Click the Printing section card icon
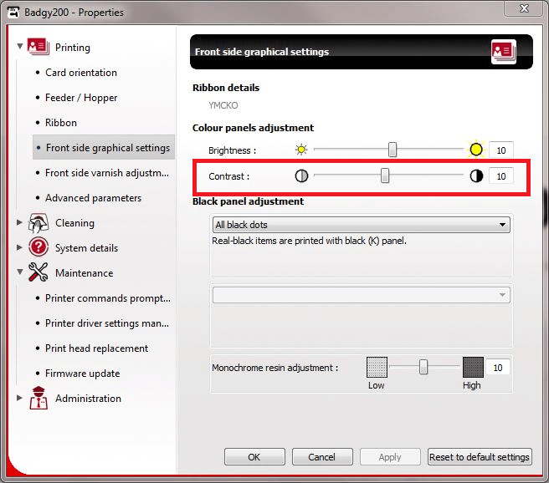 pyautogui.click(x=38, y=47)
